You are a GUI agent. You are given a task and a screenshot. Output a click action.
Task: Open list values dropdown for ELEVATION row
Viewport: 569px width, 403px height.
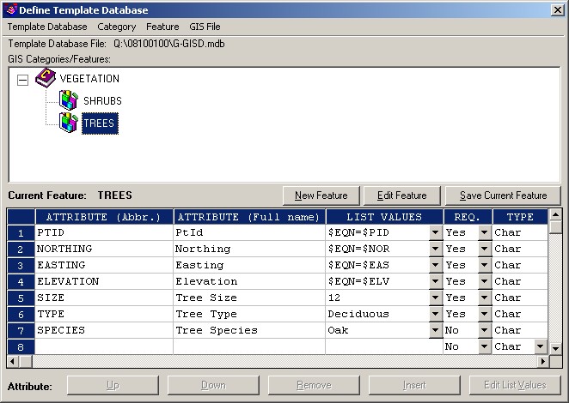436,281
